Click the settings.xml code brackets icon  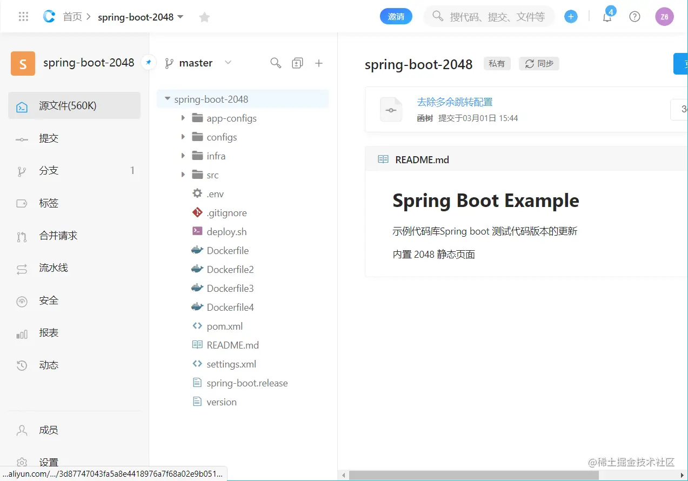[197, 364]
